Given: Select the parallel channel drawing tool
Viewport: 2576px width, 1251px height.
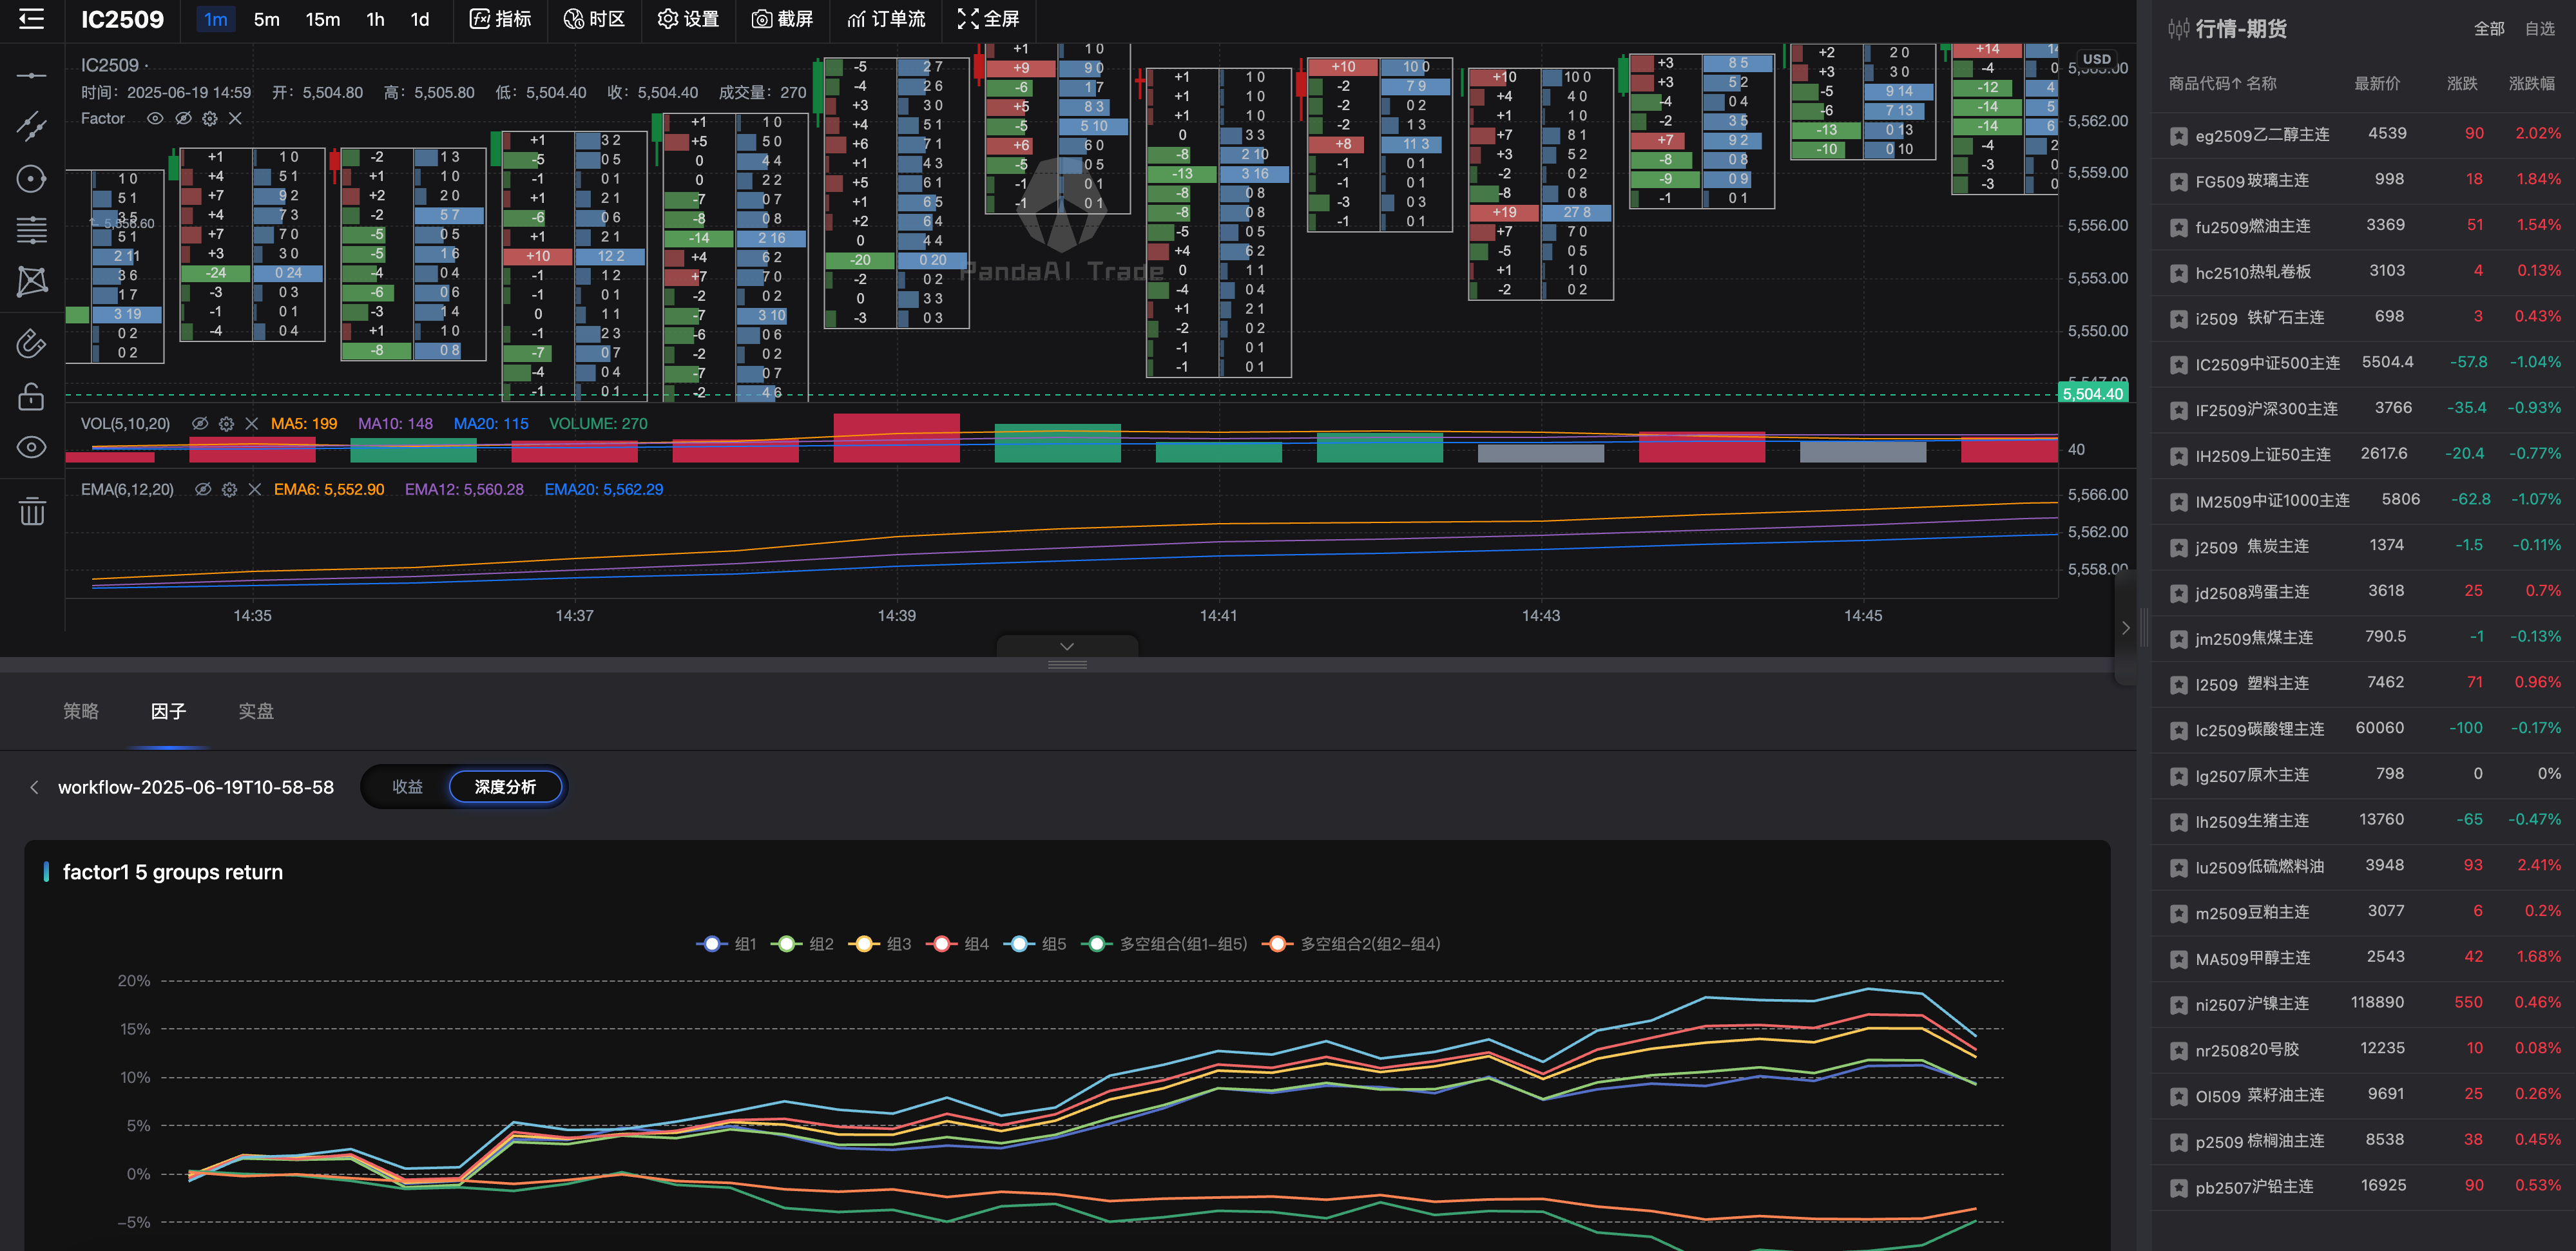Looking at the screenshot, I should coord(31,126).
